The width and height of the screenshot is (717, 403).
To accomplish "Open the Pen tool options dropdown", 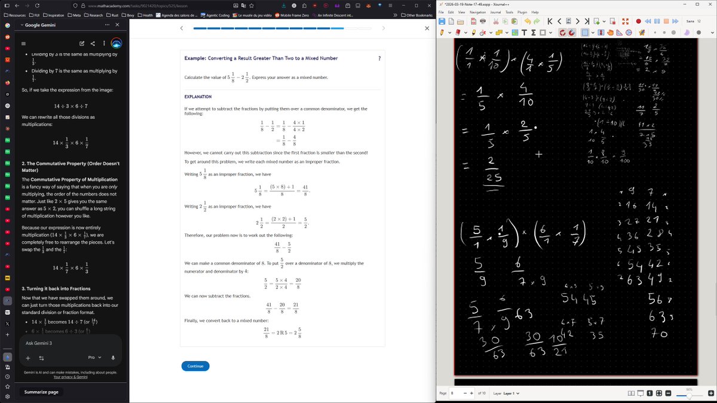I will (450, 33).
